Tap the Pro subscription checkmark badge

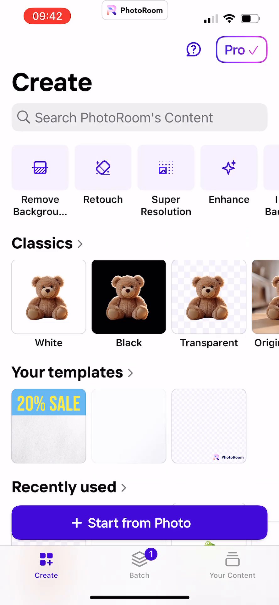(242, 49)
